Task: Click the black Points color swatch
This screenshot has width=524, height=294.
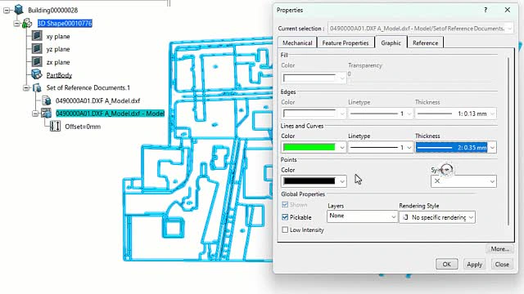Action: click(309, 181)
